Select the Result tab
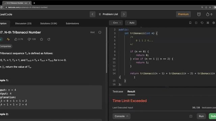The height and width of the screenshot is (121, 216). coord(131,91)
